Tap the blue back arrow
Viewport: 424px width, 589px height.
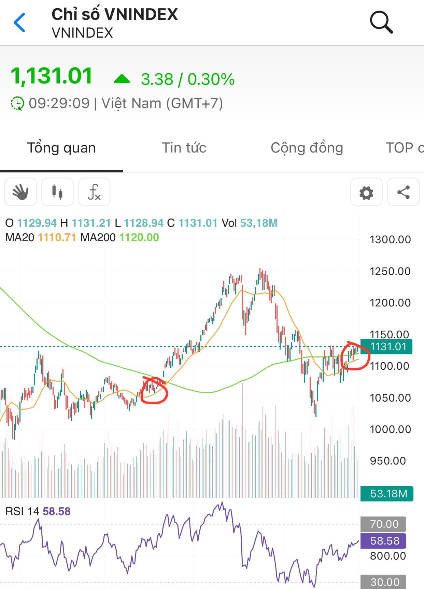pyautogui.click(x=19, y=23)
